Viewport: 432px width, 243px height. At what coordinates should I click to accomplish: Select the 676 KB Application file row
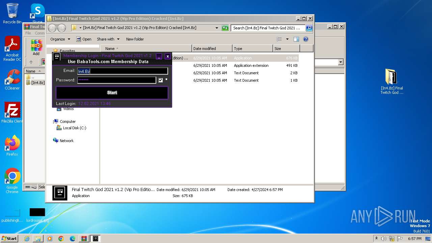coord(235,58)
